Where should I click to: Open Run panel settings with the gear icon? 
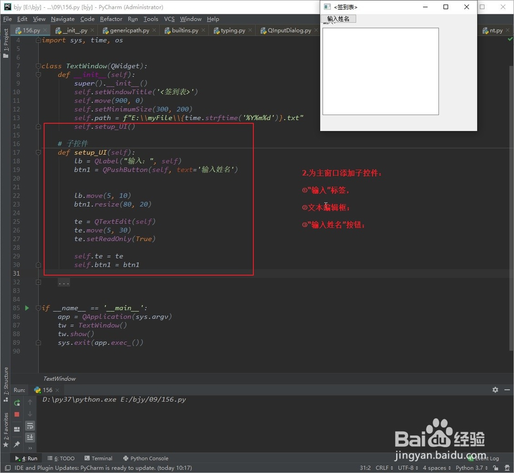494,390
